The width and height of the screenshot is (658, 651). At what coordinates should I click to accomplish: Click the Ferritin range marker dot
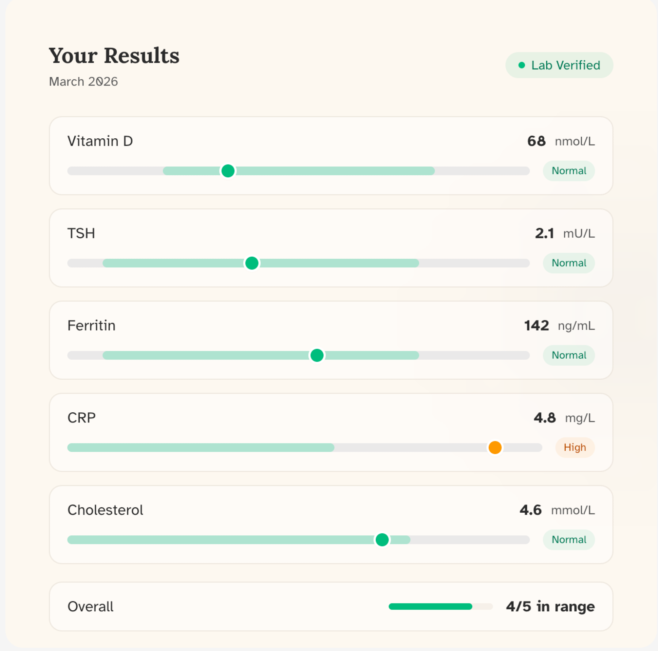(x=317, y=355)
